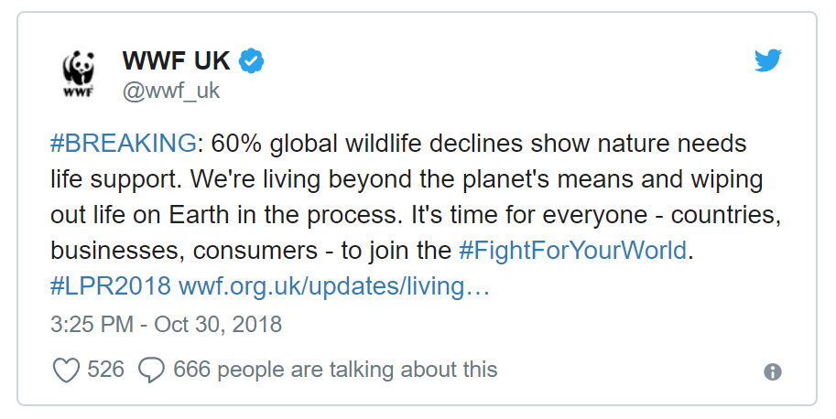Like the tweet with the heart icon

point(66,370)
